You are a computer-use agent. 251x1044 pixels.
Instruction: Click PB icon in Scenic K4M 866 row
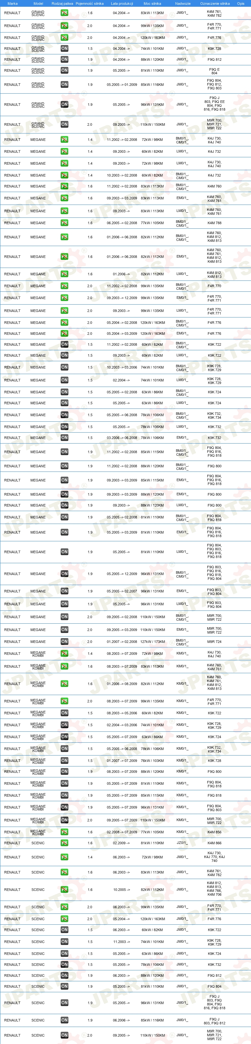64,843
